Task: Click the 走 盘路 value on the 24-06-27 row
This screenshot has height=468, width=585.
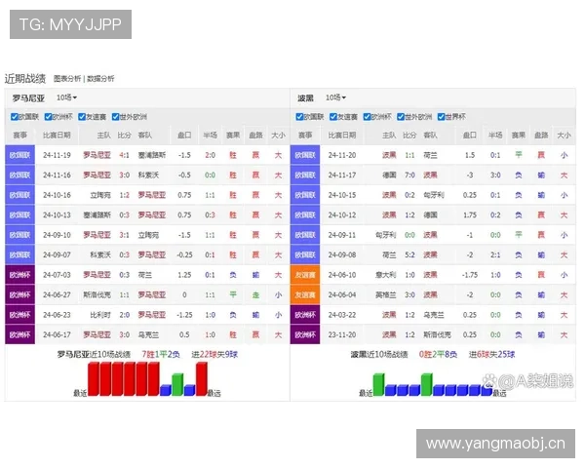Action: pos(255,294)
